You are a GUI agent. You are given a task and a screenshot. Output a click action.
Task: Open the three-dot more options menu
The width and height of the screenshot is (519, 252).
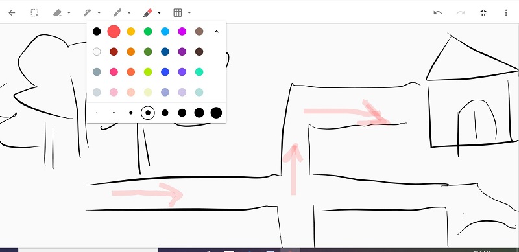pyautogui.click(x=506, y=13)
